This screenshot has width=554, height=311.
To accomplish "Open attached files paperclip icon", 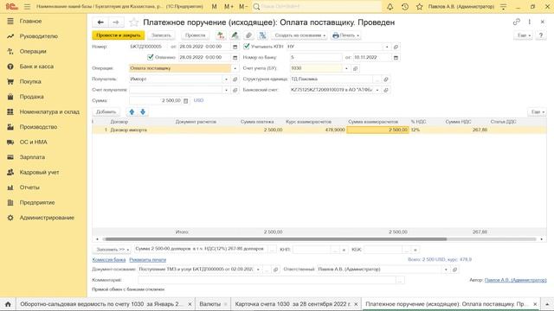I will [x=248, y=35].
